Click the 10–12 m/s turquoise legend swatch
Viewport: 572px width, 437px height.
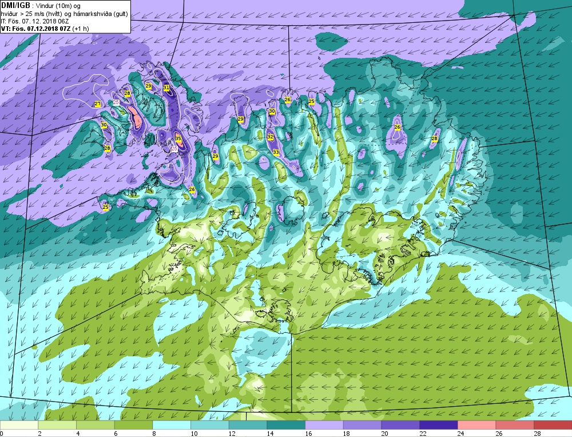[210, 425]
